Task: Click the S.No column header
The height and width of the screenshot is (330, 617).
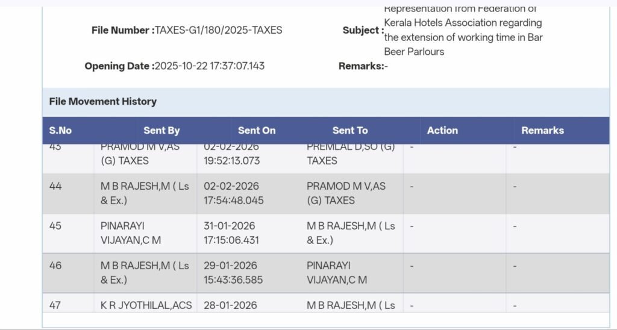Action: pos(60,130)
